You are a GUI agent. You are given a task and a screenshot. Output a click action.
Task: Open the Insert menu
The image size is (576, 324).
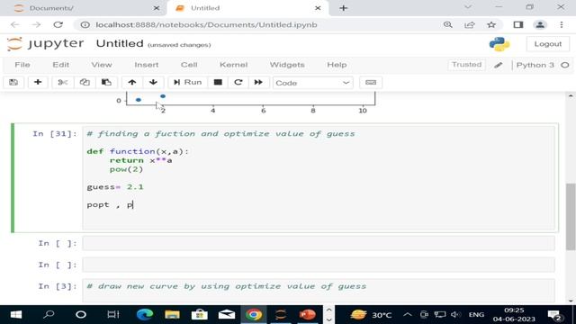(x=146, y=65)
